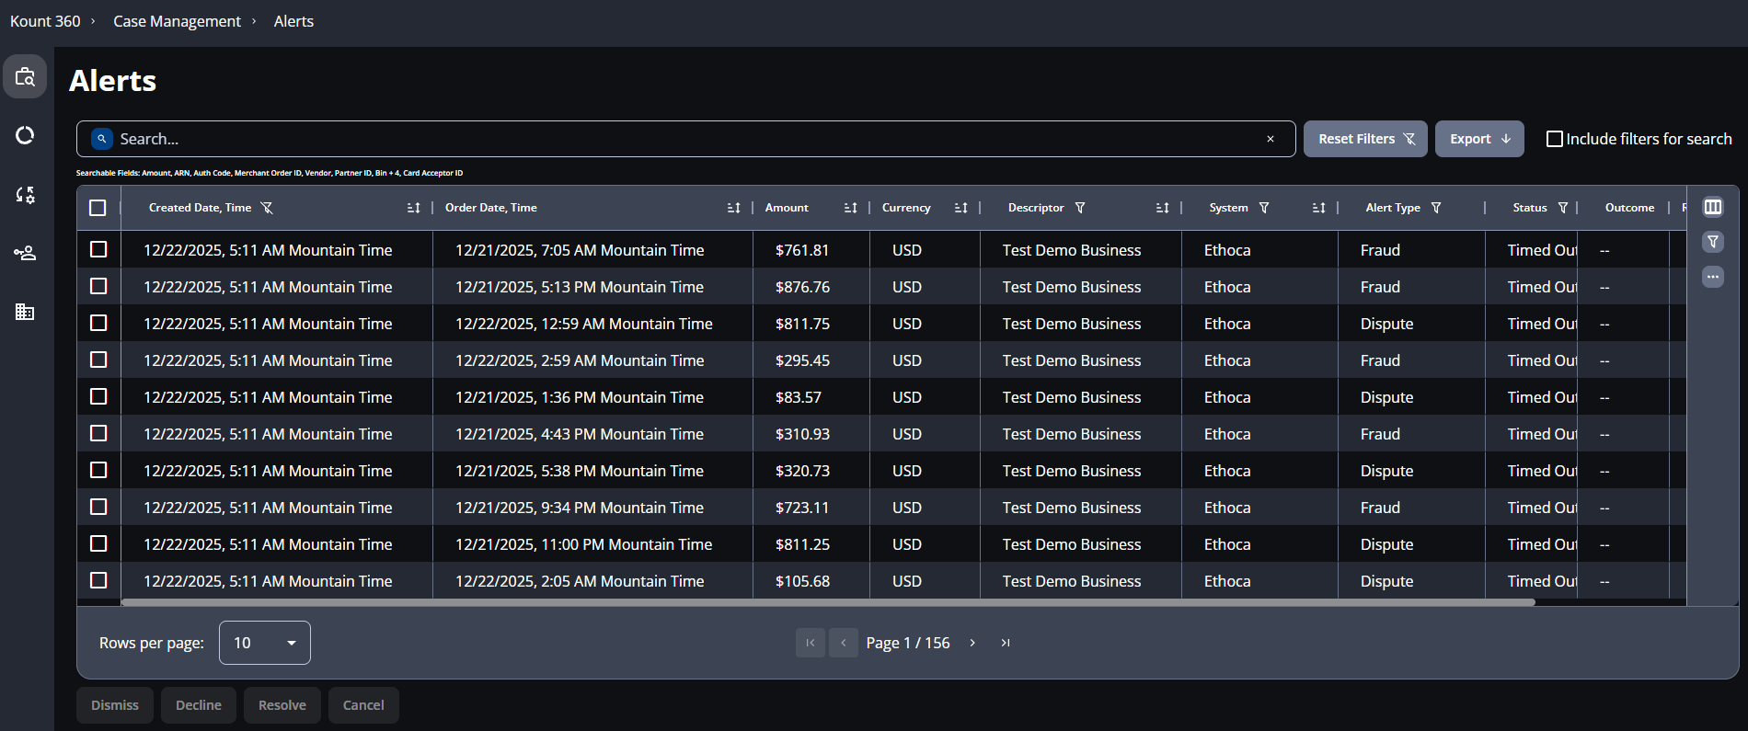Click Reset Filters button
The width and height of the screenshot is (1748, 731).
[x=1365, y=139]
